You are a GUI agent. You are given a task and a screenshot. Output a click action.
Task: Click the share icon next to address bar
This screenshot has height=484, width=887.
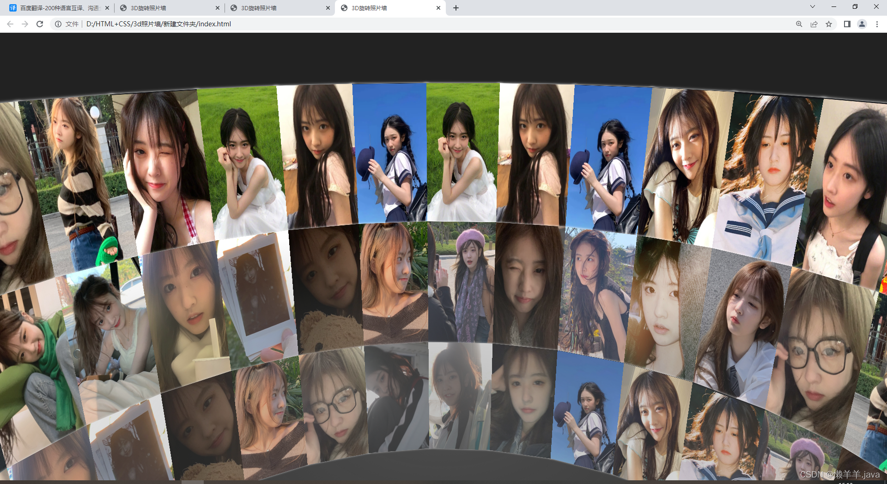[x=814, y=24]
